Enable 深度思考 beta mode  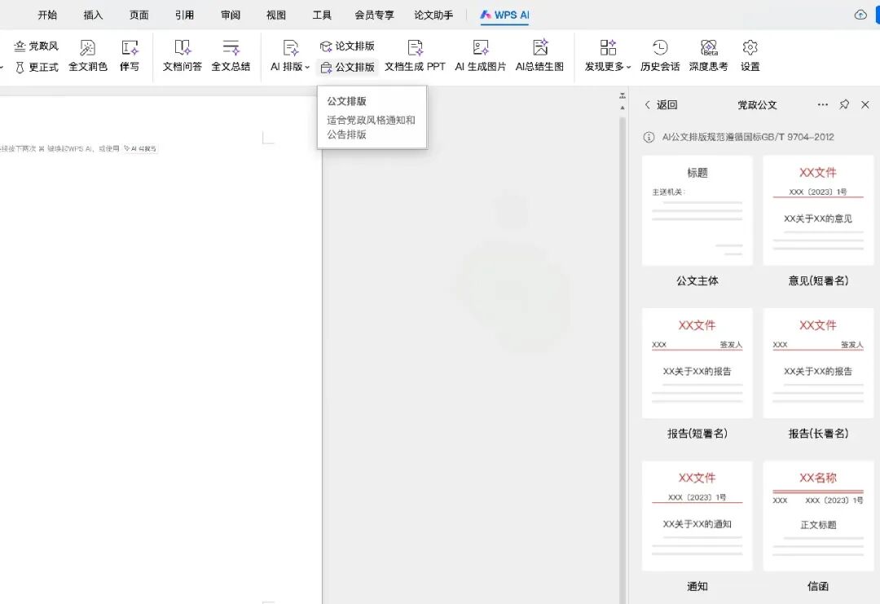click(x=708, y=55)
